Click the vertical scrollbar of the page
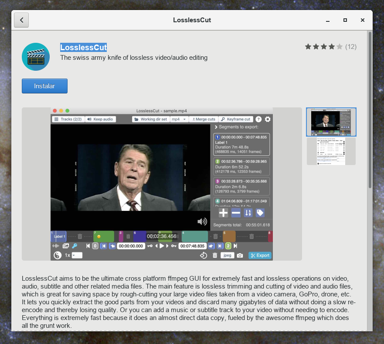 [x=370, y=110]
